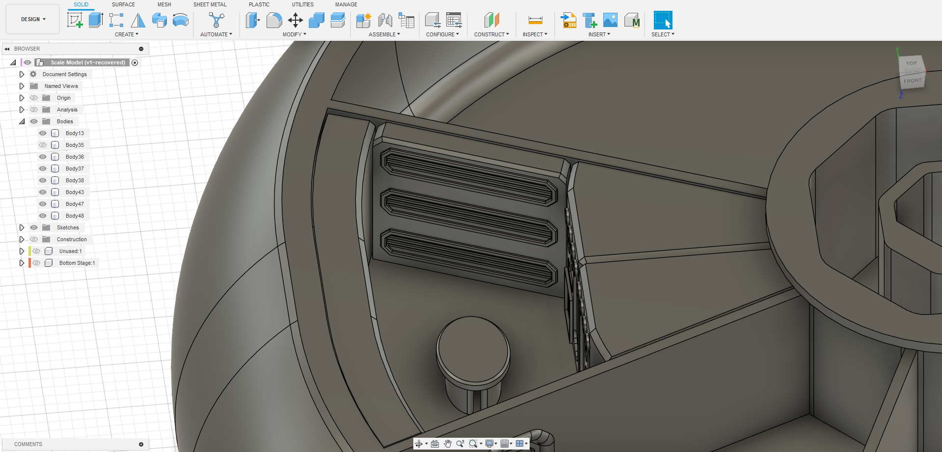Expand the Document Settings node
This screenshot has height=452, width=942.
click(x=22, y=74)
